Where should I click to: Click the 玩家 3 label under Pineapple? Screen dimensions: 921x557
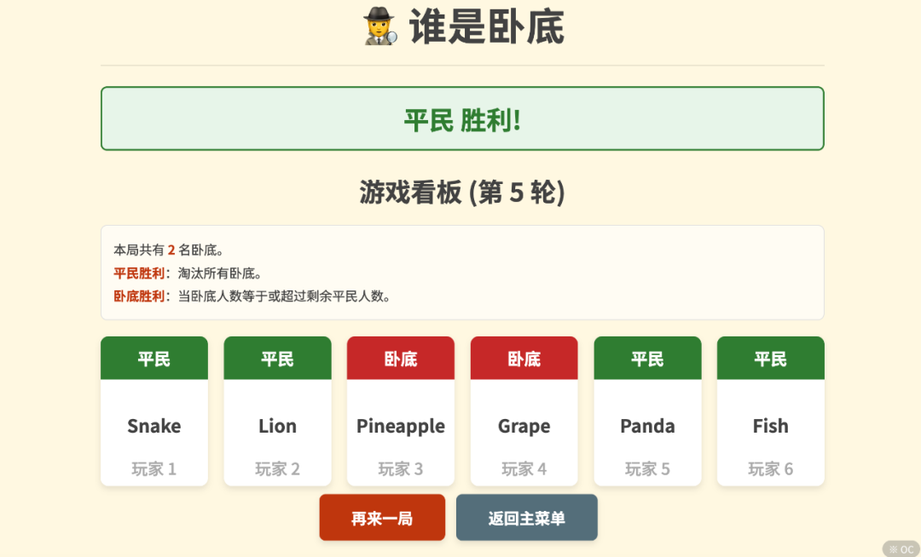[x=400, y=468]
